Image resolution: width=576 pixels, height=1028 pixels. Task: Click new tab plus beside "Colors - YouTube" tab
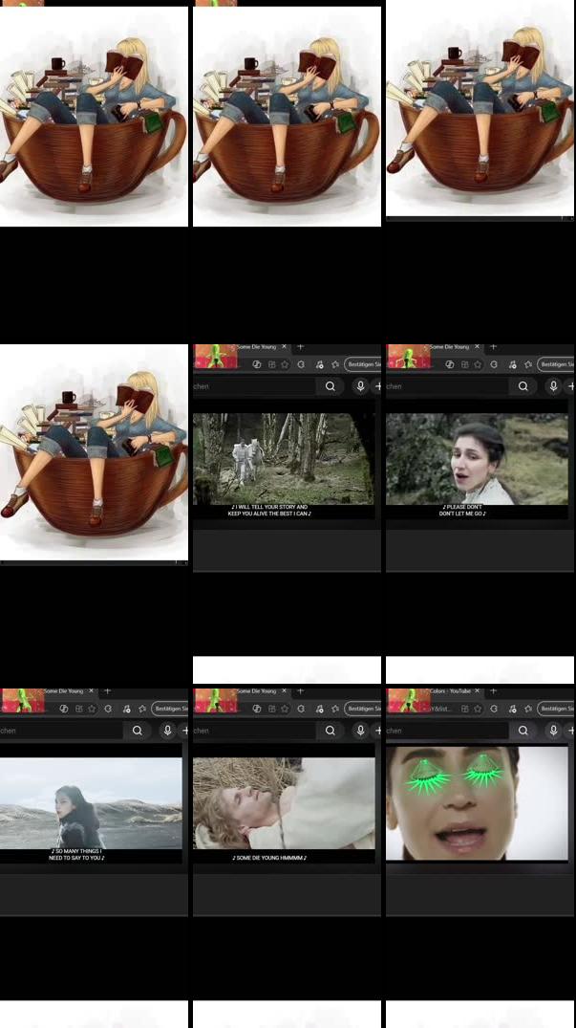pos(494,691)
